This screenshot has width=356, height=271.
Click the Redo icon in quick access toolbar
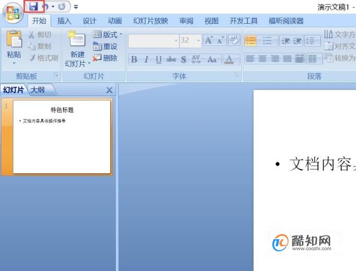[62, 7]
